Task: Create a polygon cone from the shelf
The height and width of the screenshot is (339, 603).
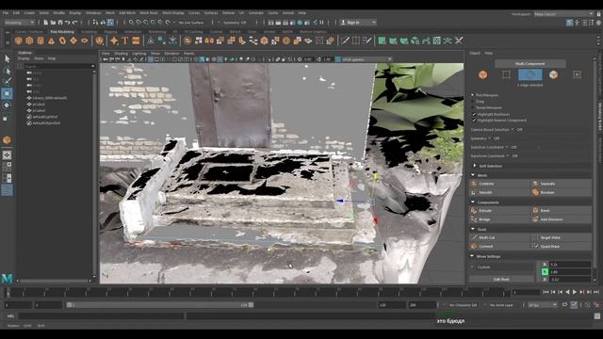Action: point(51,40)
